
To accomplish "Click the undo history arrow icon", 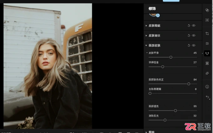I will 207,97.
